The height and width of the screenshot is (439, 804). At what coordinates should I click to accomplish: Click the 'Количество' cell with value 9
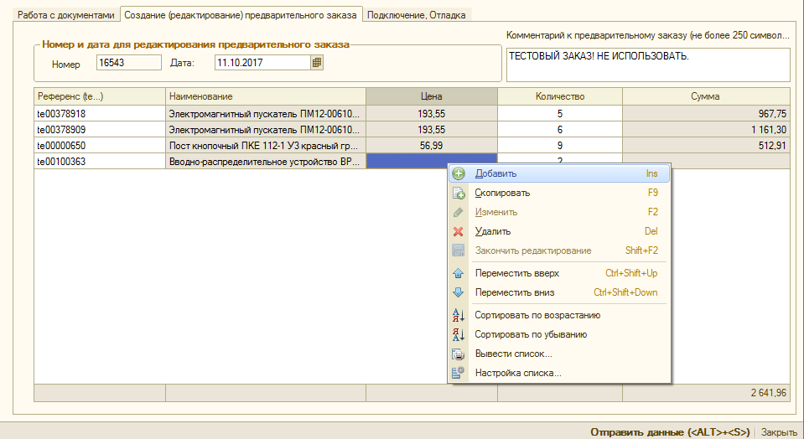(559, 145)
